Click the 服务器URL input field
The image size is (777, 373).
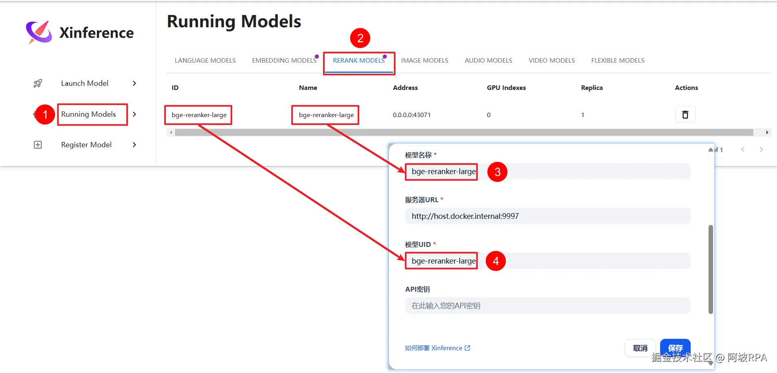548,216
